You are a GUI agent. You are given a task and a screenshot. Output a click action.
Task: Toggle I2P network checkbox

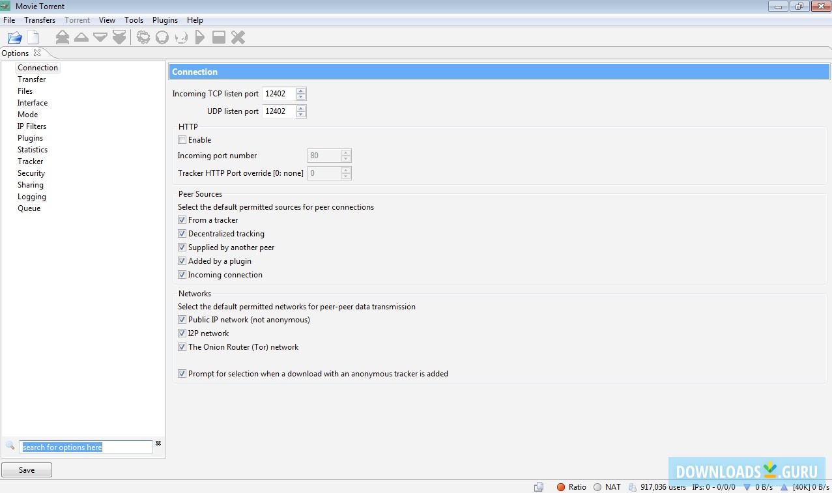click(x=182, y=333)
